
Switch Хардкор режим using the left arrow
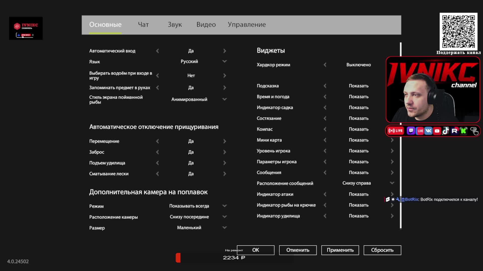point(325,65)
